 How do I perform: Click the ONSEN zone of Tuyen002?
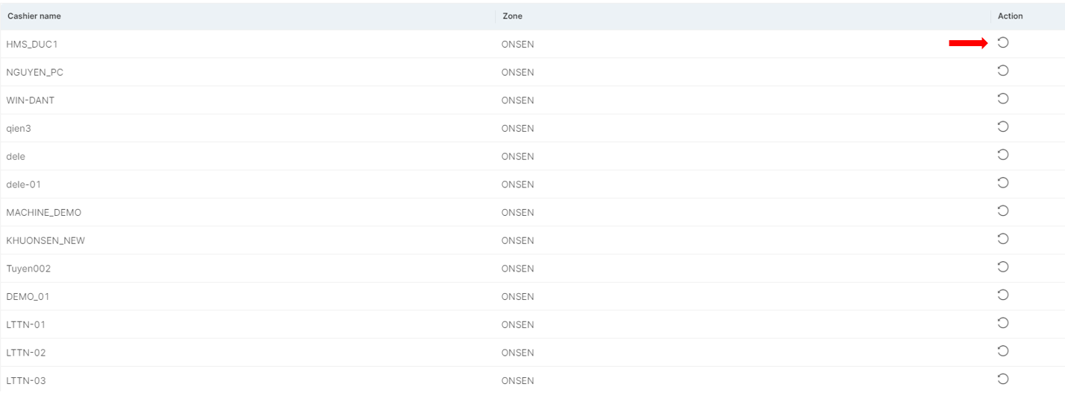517,269
